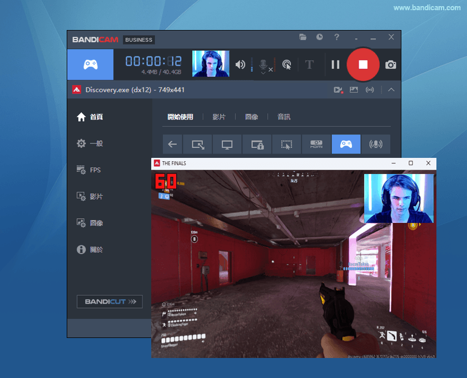Take a screenshot with camera icon
Image resolution: width=467 pixels, height=378 pixels.
click(391, 64)
